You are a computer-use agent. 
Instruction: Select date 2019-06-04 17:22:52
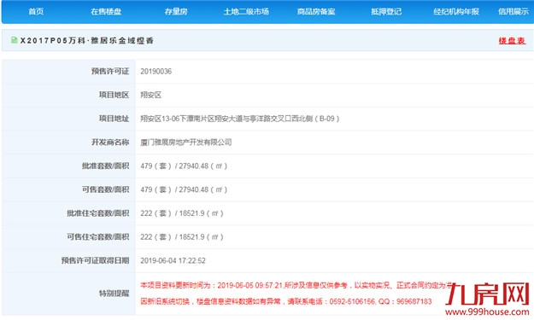(173, 261)
